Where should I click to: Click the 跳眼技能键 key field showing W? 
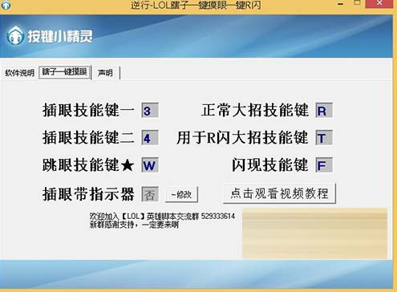click(150, 165)
